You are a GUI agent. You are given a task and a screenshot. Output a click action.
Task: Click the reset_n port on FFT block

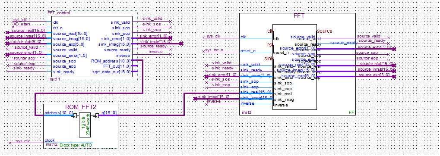pos(248,51)
